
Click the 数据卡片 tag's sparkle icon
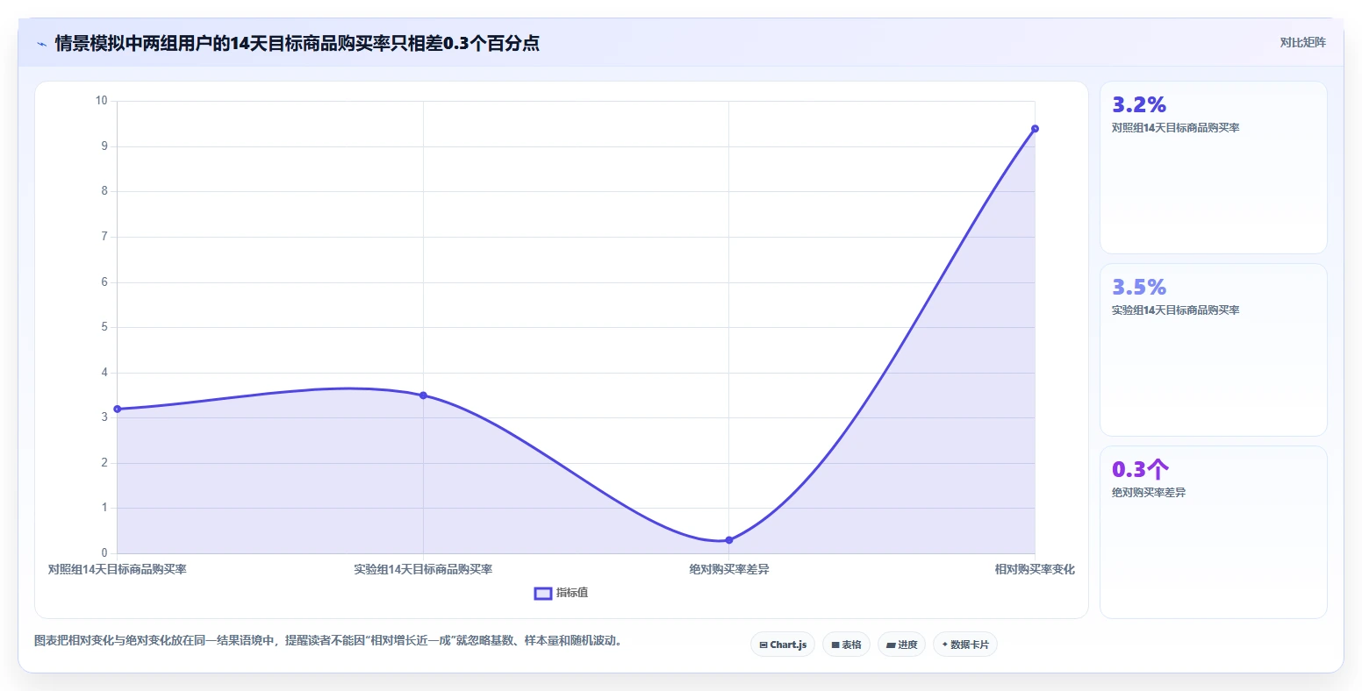(x=945, y=645)
